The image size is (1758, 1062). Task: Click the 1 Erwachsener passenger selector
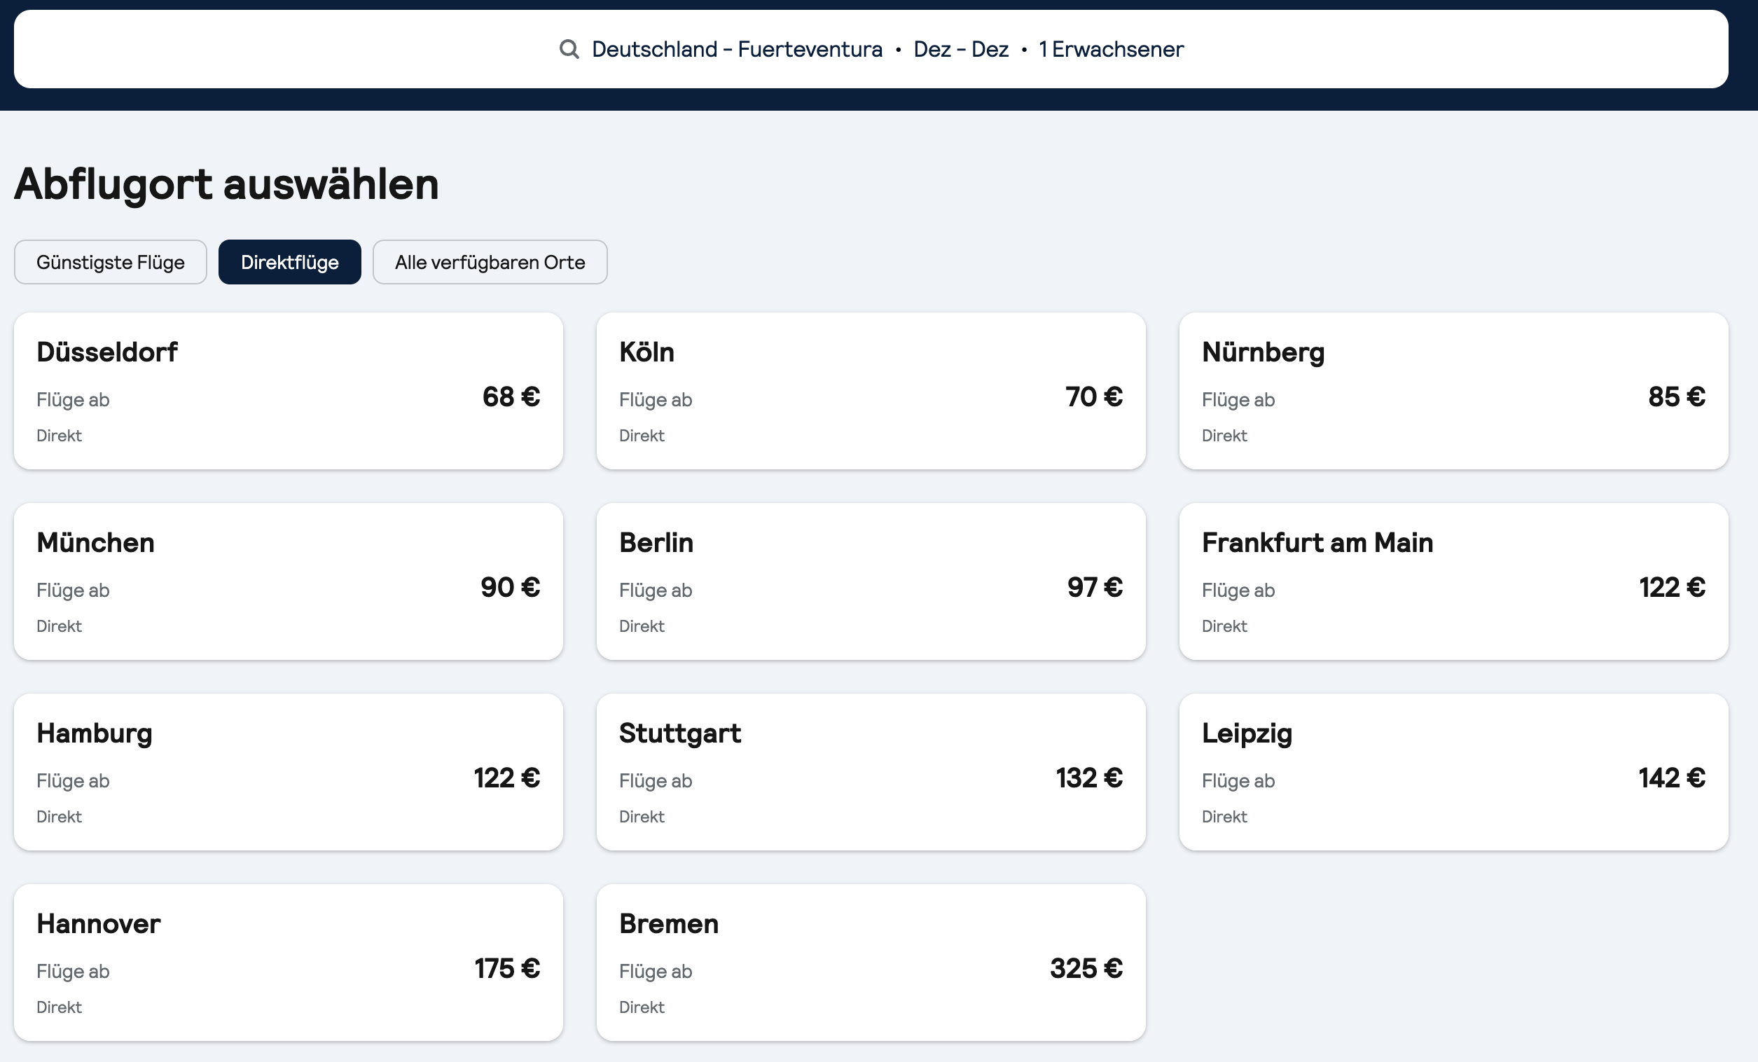pos(1111,49)
